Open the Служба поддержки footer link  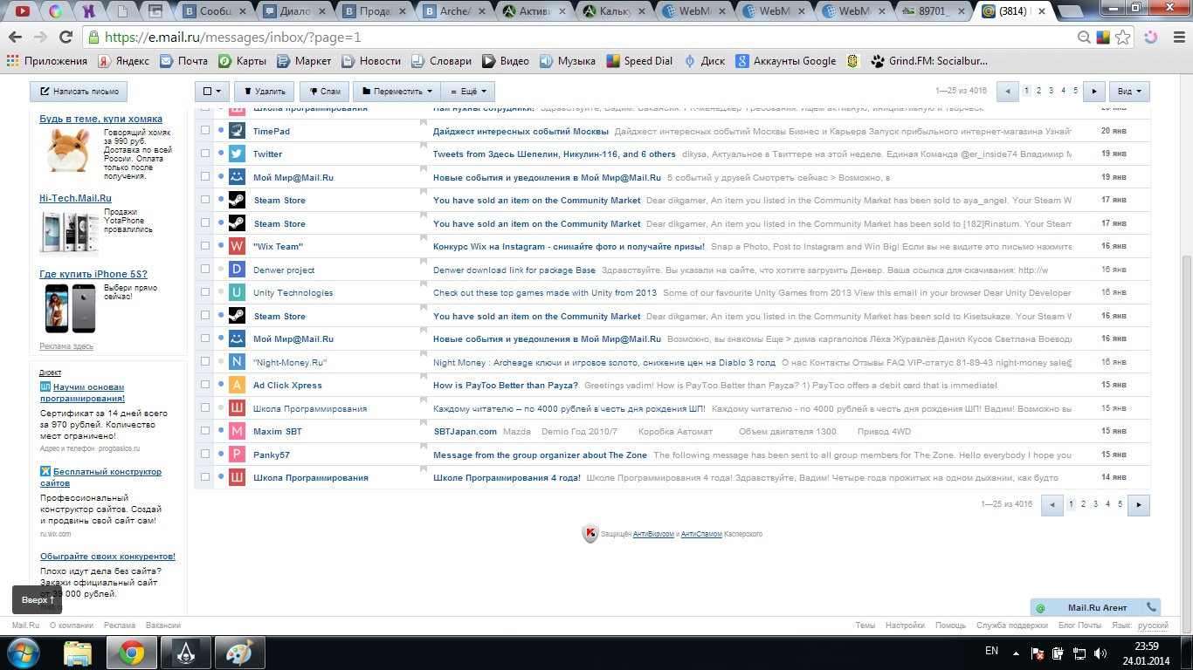coord(1012,626)
